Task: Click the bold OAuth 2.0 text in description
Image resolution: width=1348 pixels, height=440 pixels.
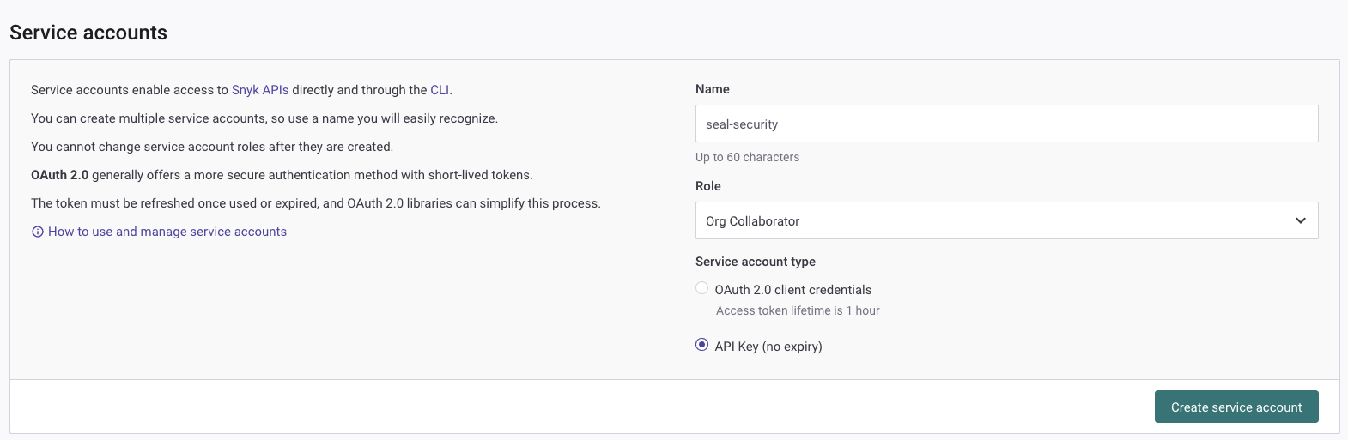Action: tap(59, 175)
